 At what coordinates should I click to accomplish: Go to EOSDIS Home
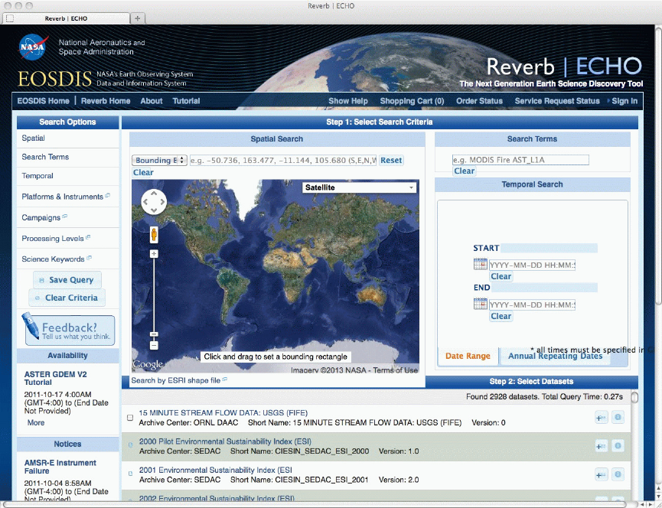point(43,101)
